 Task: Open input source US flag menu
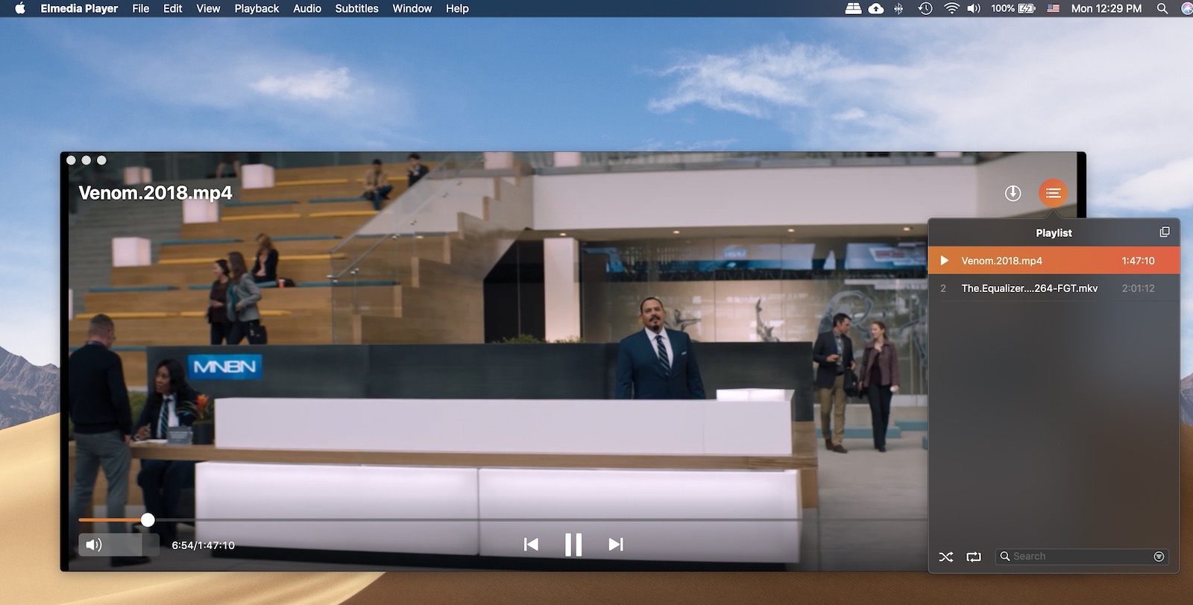coord(1053,8)
